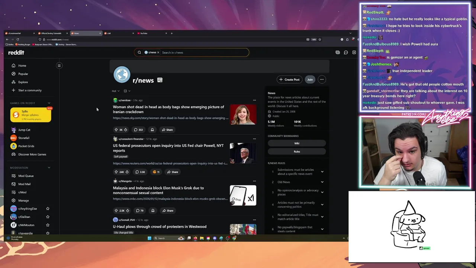This screenshot has width=476, height=268.
Task: Share the Powell post
Action: click(x=173, y=172)
